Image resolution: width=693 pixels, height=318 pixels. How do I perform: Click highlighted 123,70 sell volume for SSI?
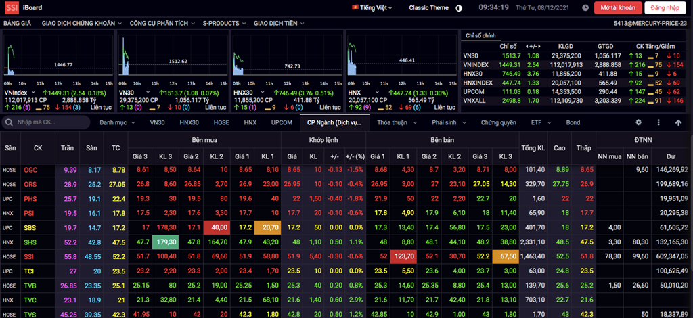pos(403,256)
